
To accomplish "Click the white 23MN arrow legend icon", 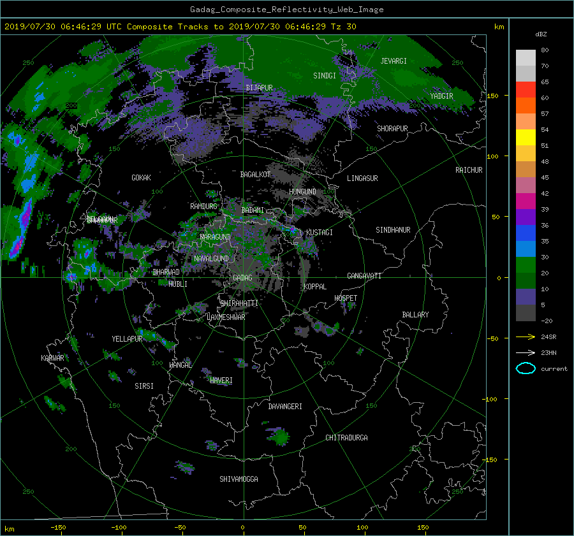I will click(x=526, y=352).
